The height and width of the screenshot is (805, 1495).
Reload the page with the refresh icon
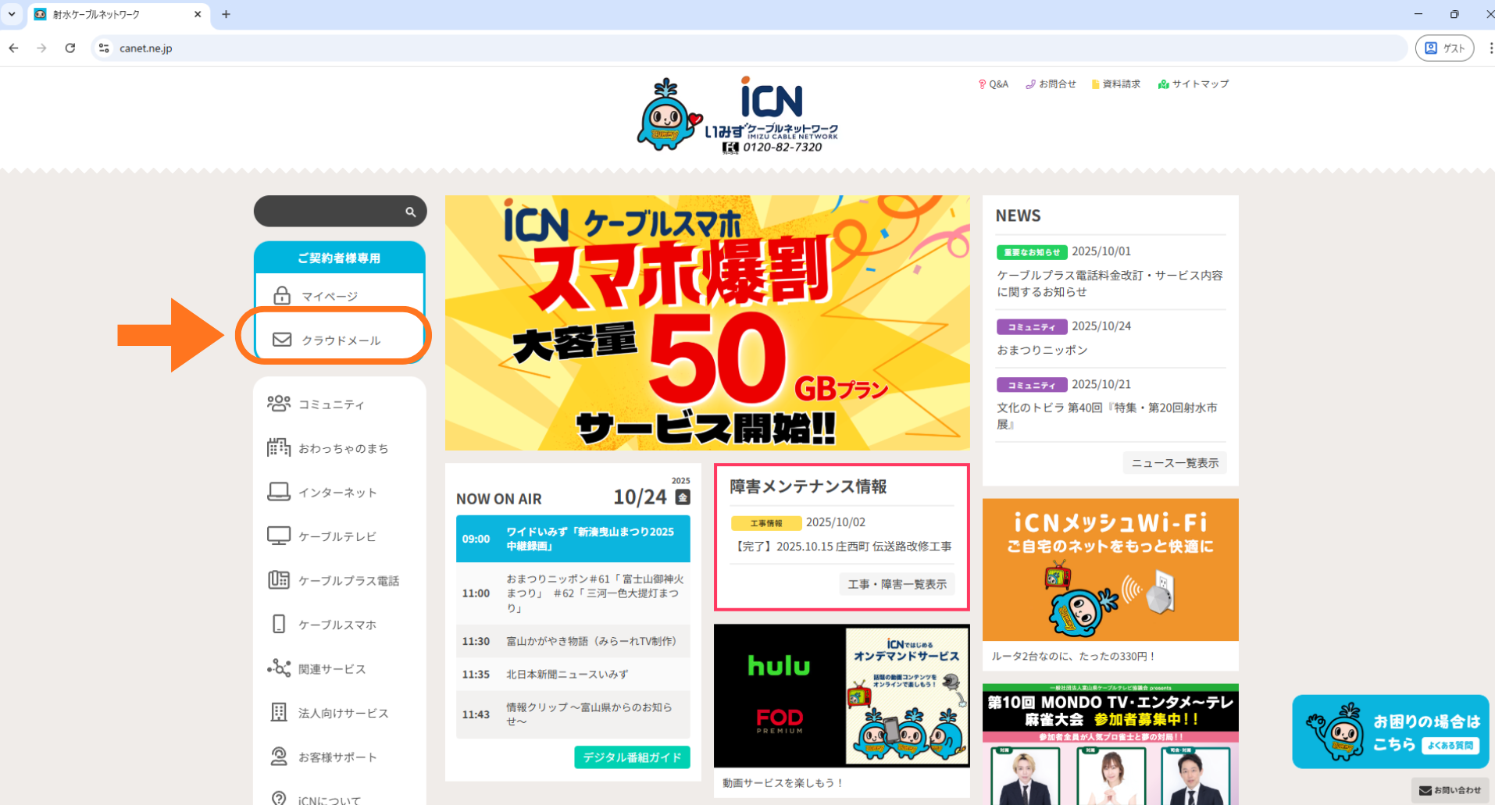pyautogui.click(x=70, y=48)
